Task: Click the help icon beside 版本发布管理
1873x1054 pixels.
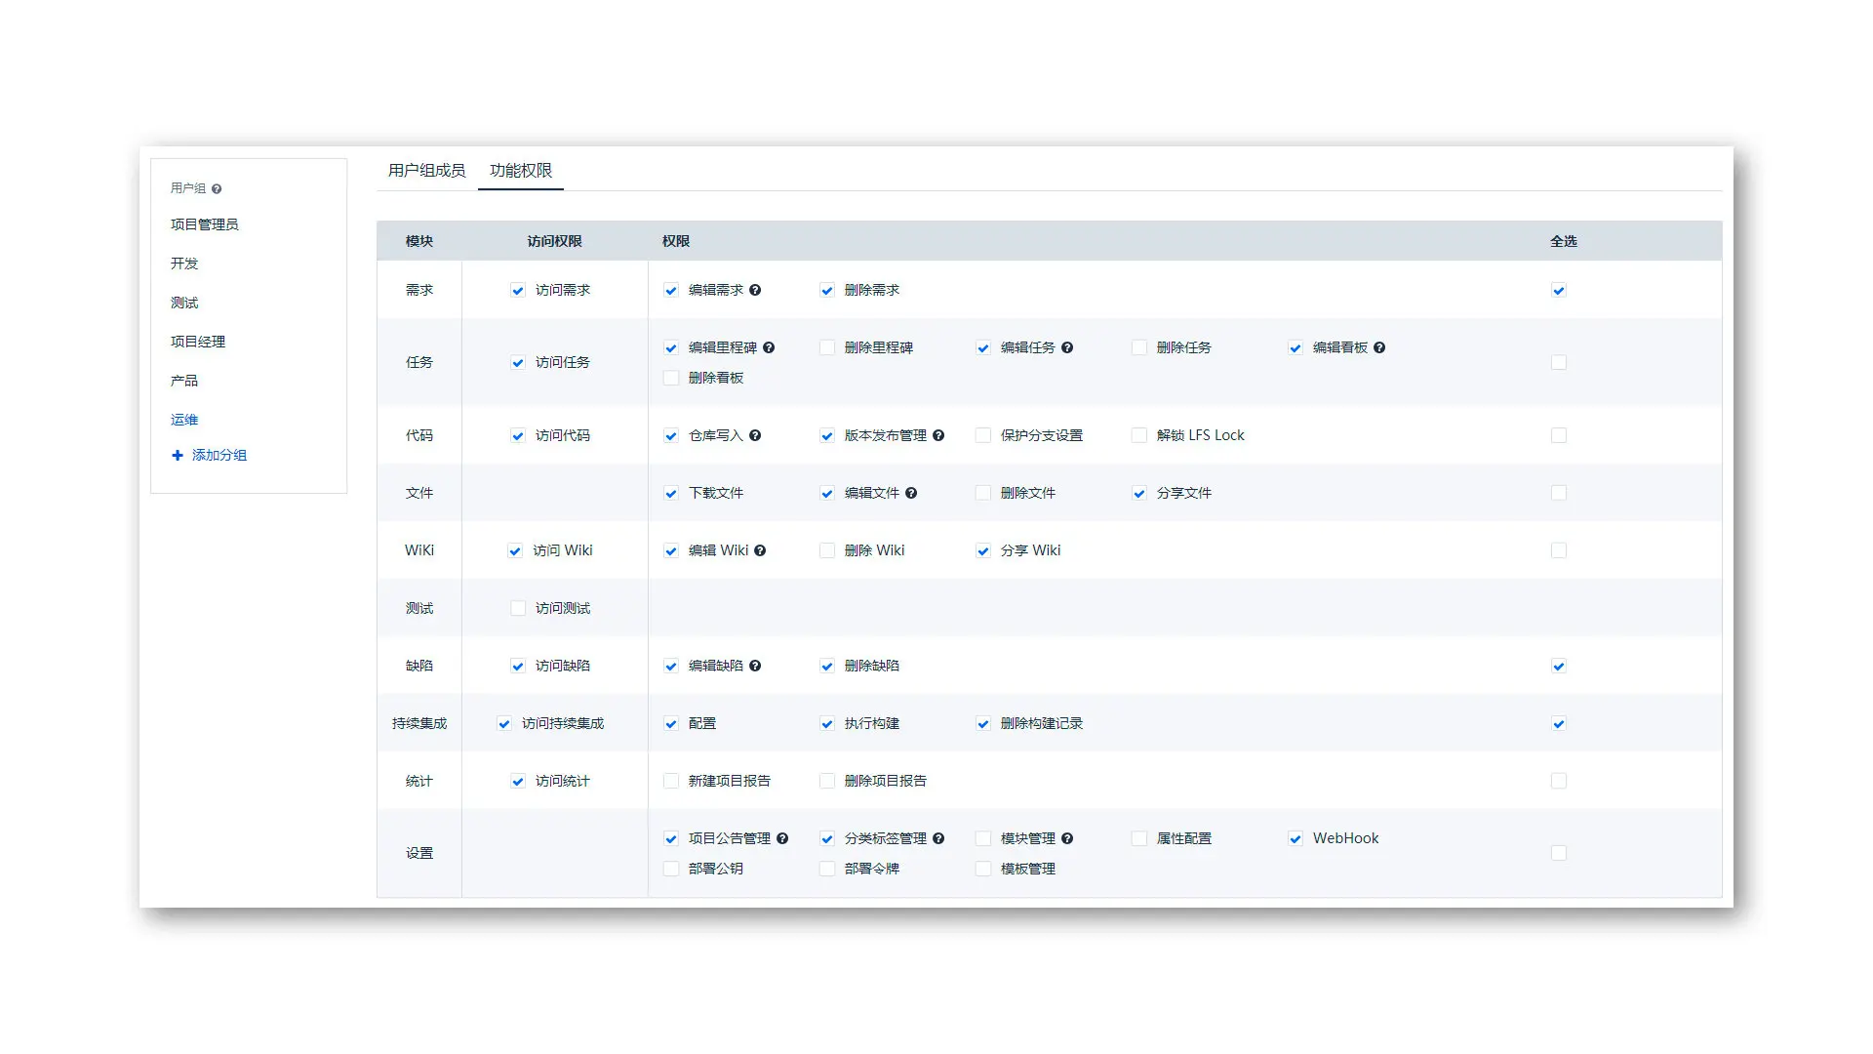Action: 938,435
